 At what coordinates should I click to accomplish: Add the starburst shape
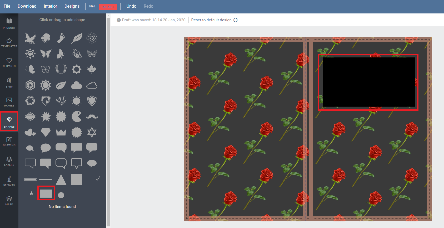click(x=46, y=117)
